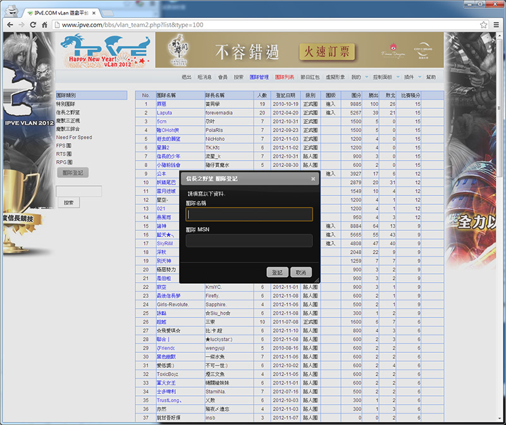Close the 團隊登記 dialog with the X

[312, 179]
